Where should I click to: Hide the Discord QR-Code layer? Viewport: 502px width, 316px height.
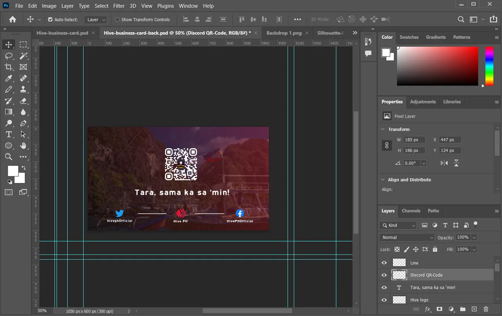tap(384, 275)
